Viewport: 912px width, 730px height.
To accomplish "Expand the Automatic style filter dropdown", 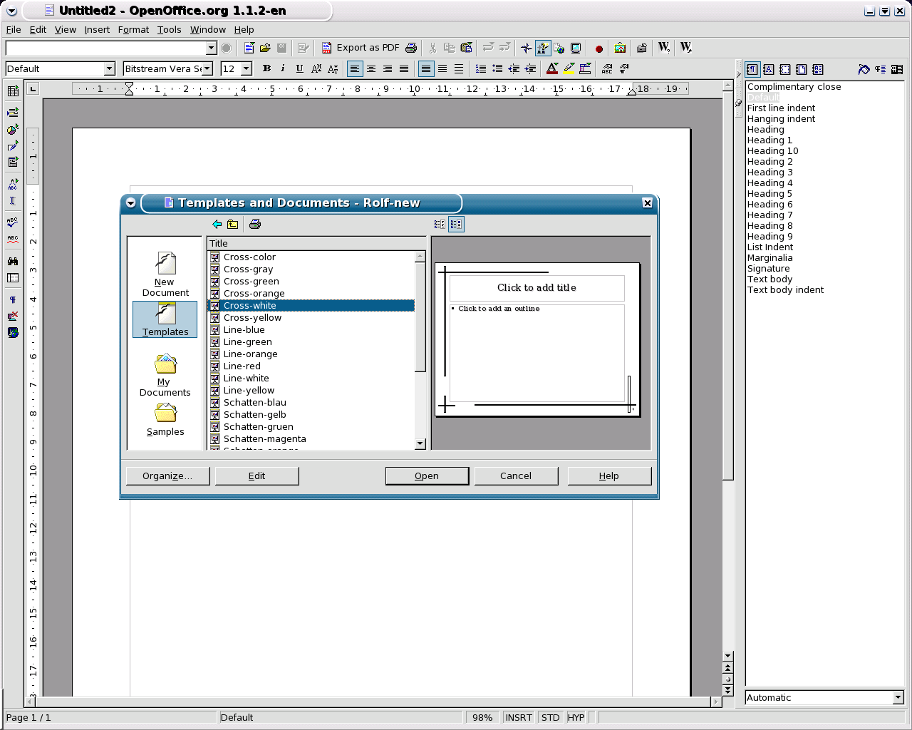I will (898, 698).
